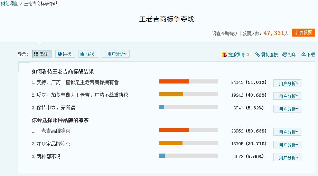The image size is (318, 176).
Task: Open 用户分析 for the 反对，加多宝 option
Action: pyautogui.click(x=287, y=96)
